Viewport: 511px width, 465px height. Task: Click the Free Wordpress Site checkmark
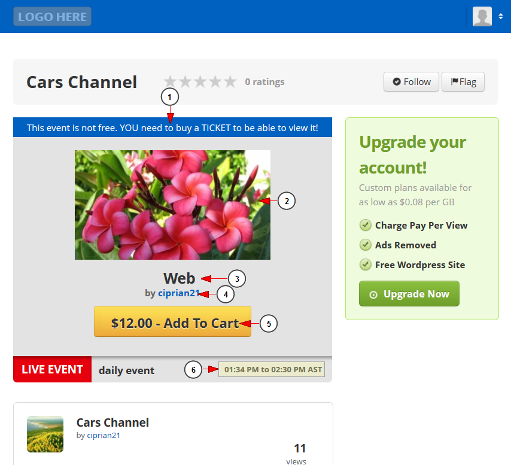pos(366,265)
